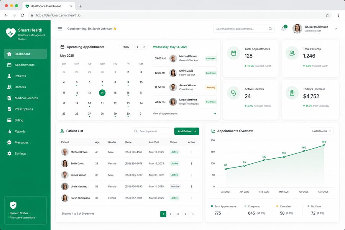Open Patients in the sidebar

tap(25, 76)
